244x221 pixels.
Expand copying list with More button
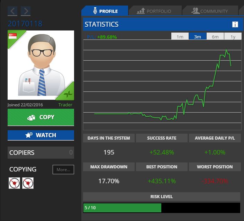point(63,170)
